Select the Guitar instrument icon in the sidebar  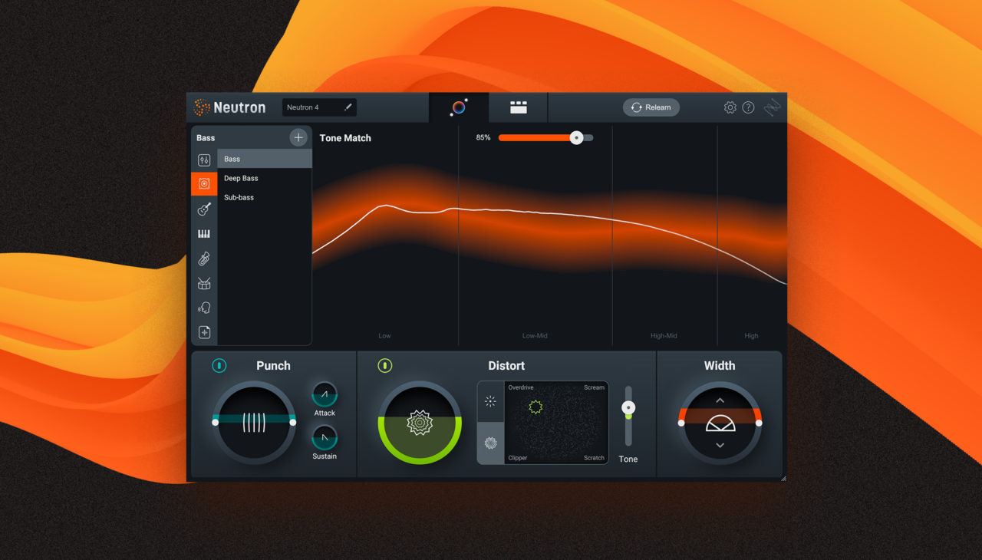(x=203, y=209)
